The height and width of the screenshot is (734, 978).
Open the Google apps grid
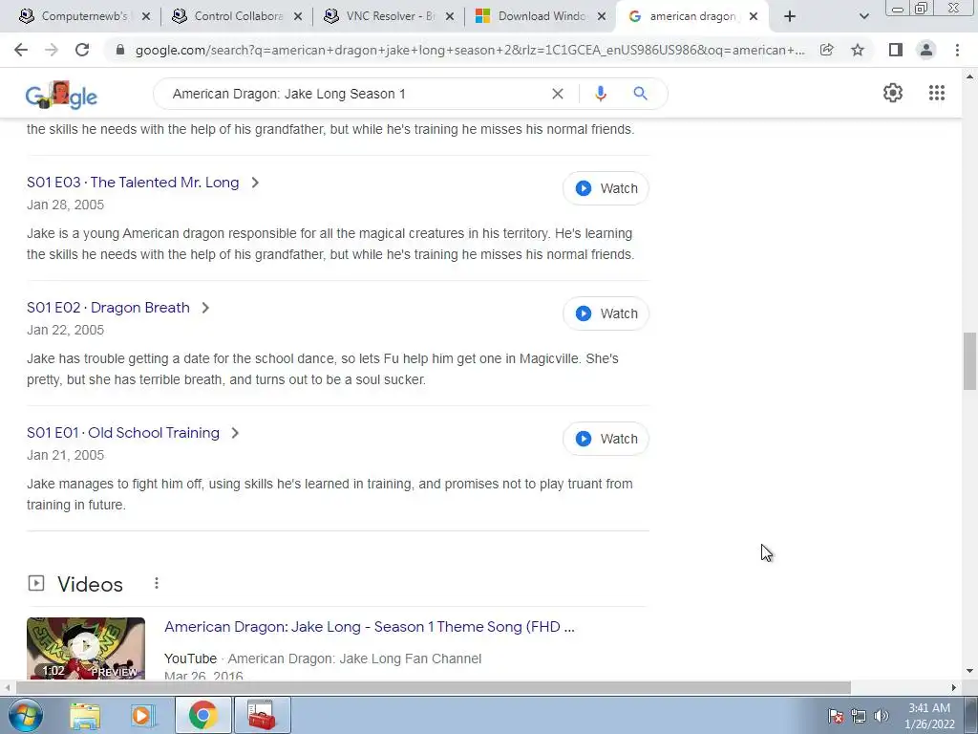tap(937, 93)
